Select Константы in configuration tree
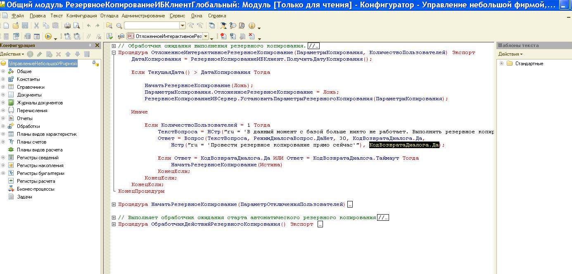This screenshot has height=274, width=572. click(28, 79)
